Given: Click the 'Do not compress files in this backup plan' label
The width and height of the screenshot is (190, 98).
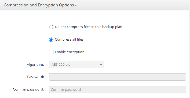Looking at the screenshot, I should pyautogui.click(x=89, y=27).
